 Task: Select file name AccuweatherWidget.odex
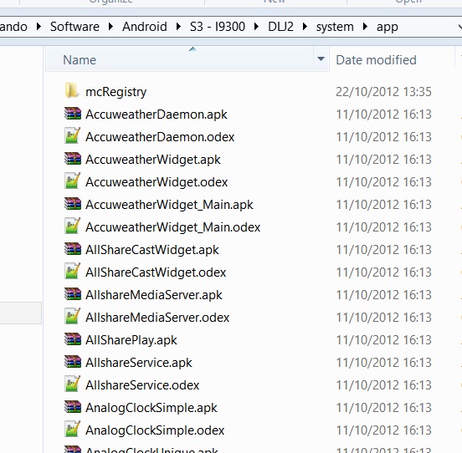157,182
